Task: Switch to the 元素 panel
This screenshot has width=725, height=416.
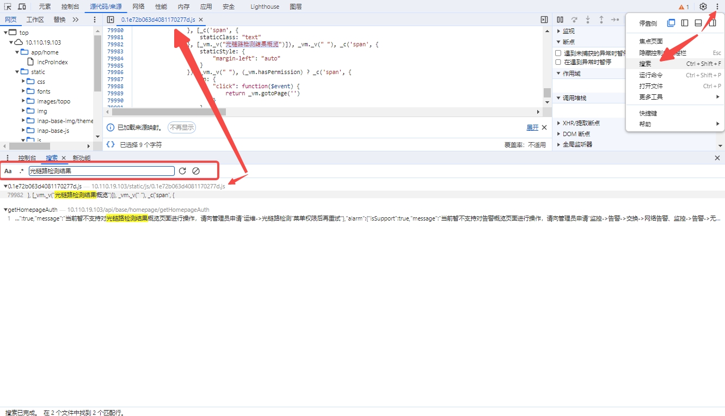Action: [x=45, y=7]
